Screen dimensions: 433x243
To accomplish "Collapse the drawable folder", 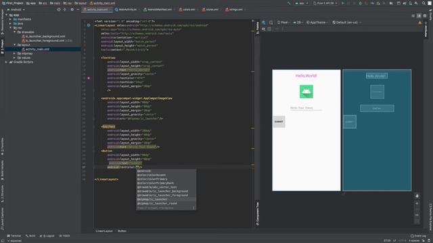I will pyautogui.click(x=15, y=32).
